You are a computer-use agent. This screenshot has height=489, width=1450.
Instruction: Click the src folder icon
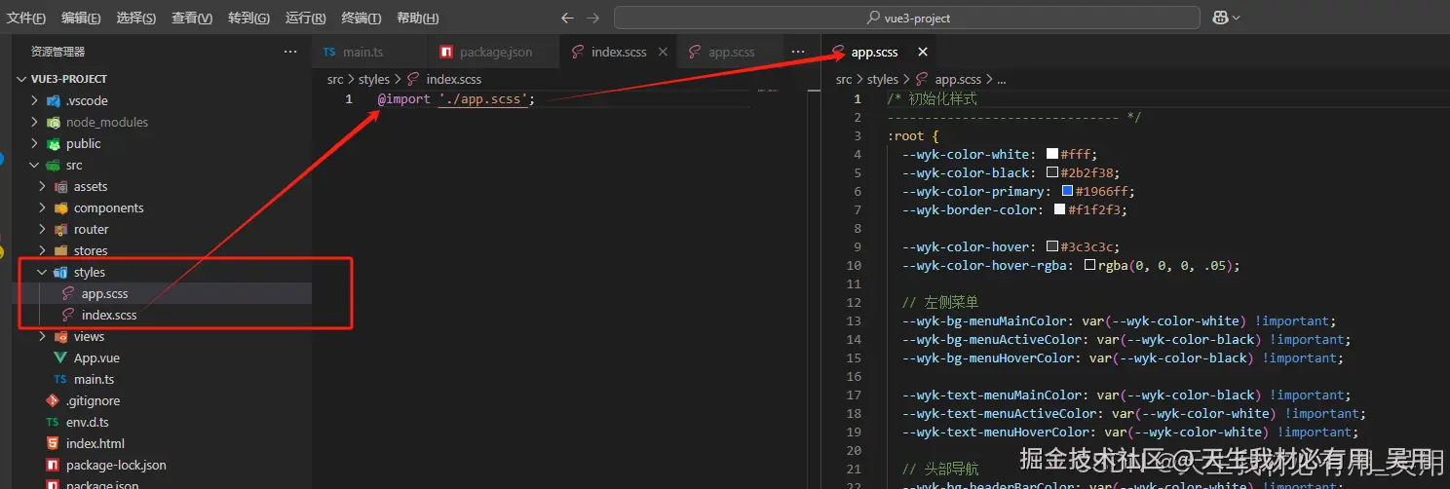point(54,165)
